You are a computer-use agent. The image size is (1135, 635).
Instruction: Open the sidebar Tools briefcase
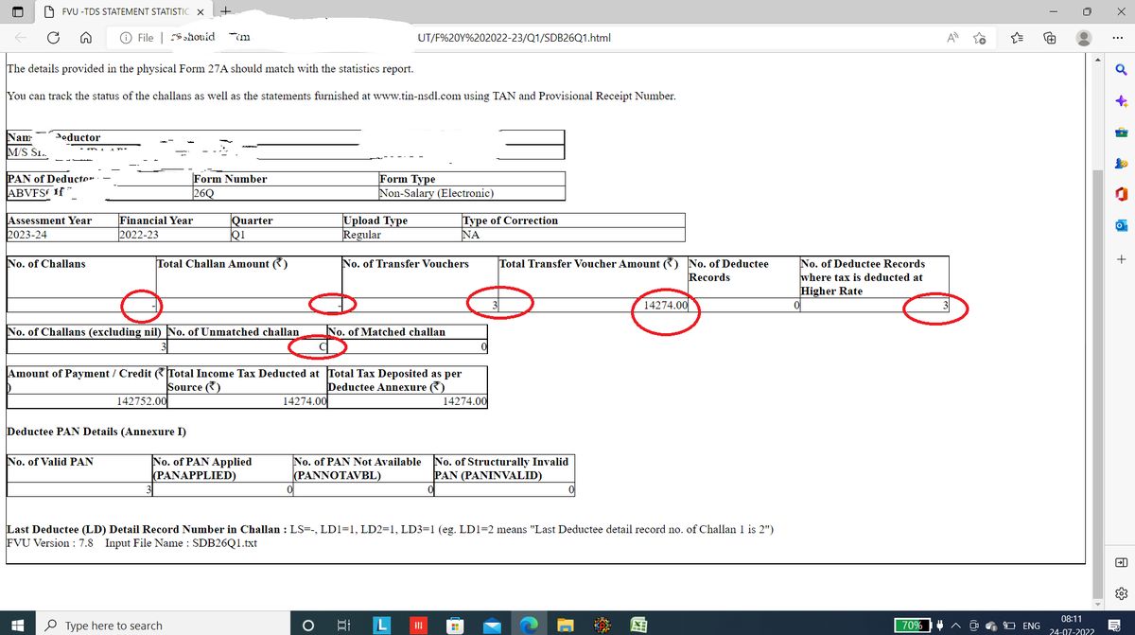click(x=1121, y=132)
